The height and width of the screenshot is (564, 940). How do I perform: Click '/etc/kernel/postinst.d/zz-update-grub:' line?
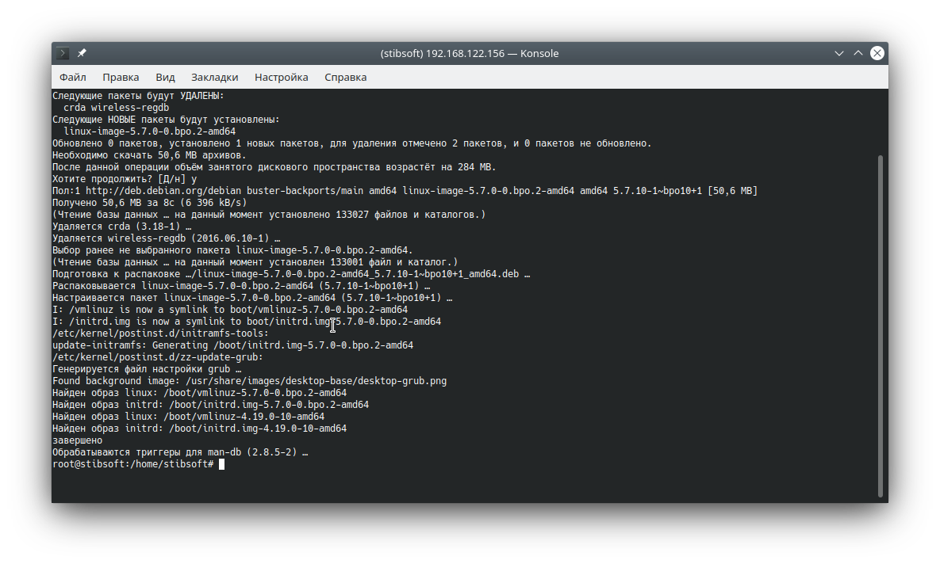coord(158,357)
